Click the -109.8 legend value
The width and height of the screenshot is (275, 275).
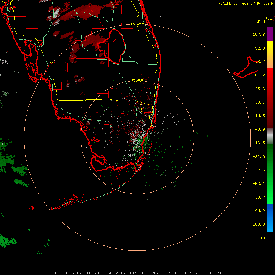point(258,224)
